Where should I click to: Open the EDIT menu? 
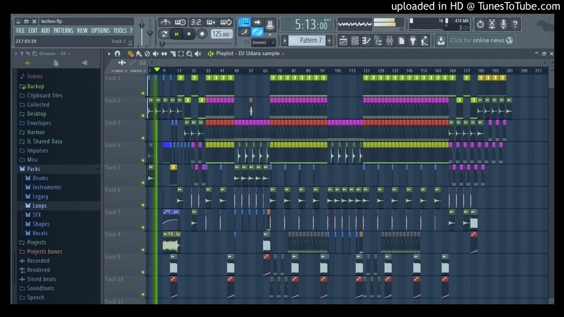pyautogui.click(x=33, y=30)
